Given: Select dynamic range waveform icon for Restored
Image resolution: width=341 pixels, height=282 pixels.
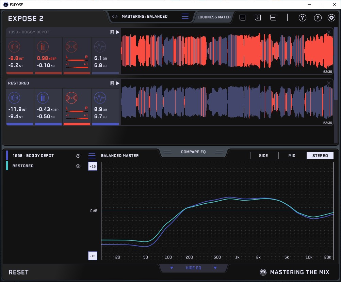Looking at the screenshot, I should tap(100, 98).
